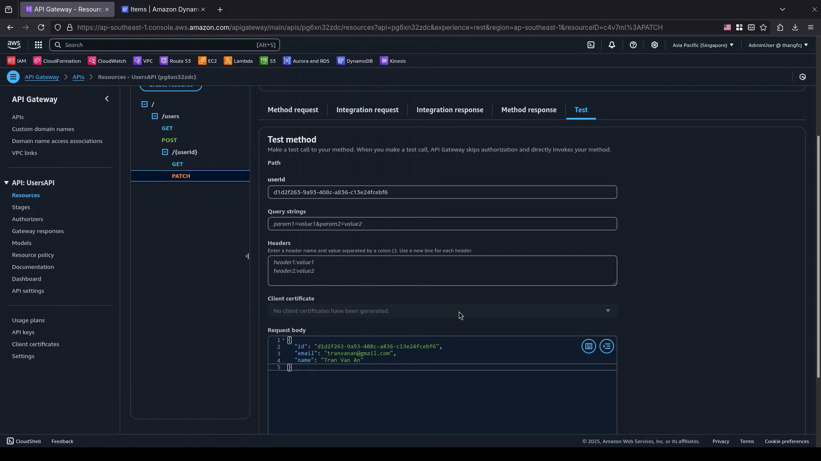Open the console settings gear
Viewport: 821px width, 461px height.
tap(655, 45)
